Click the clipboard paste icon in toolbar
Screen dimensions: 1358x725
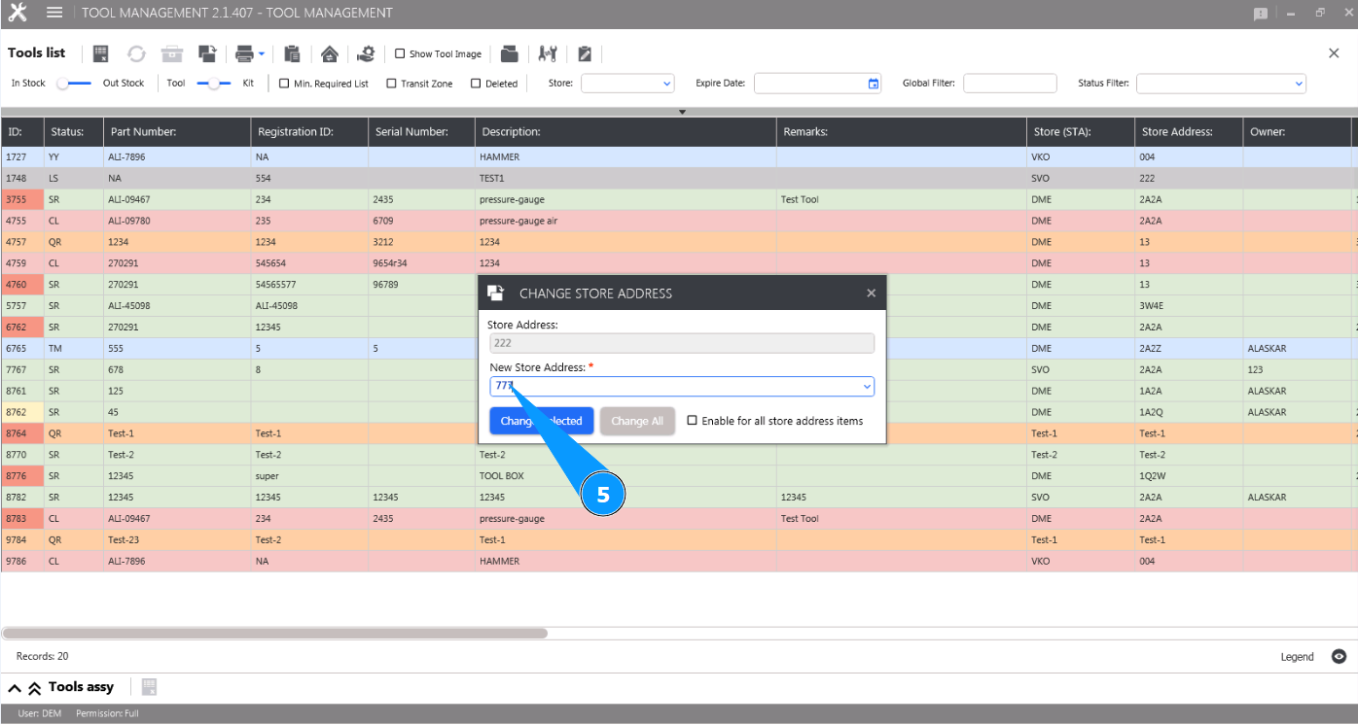(292, 53)
